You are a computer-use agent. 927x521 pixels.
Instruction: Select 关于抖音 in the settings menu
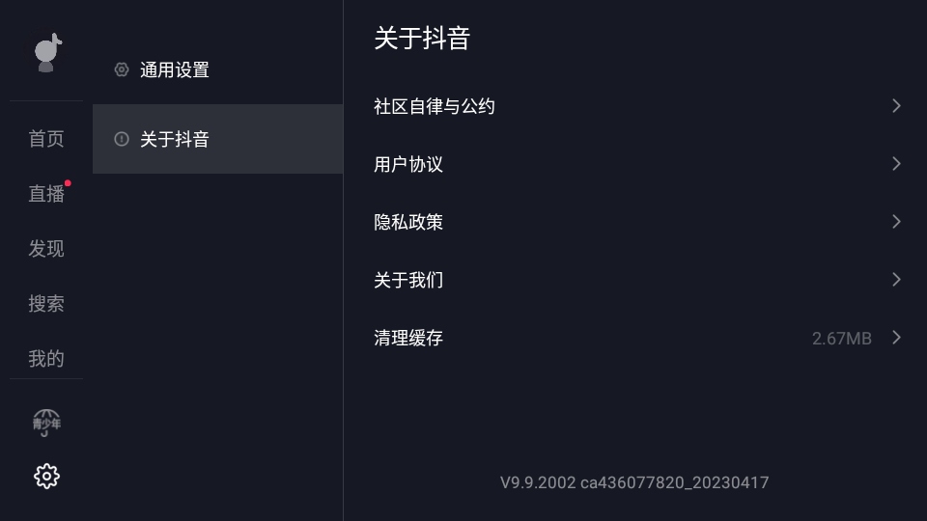tap(175, 139)
